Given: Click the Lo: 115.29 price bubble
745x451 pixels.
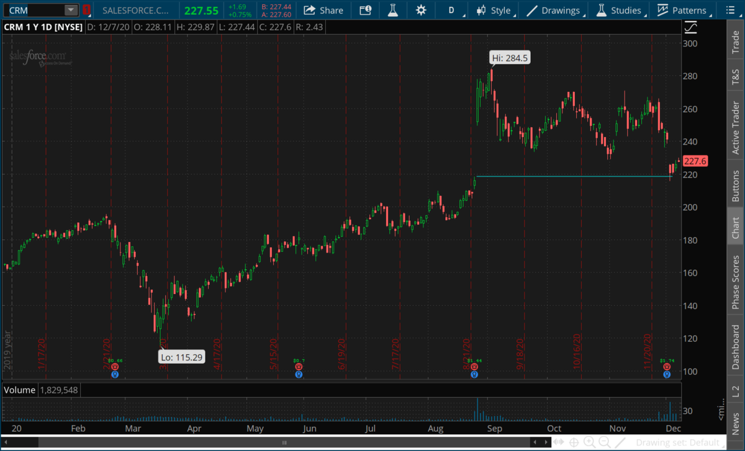Looking at the screenshot, I should (181, 357).
